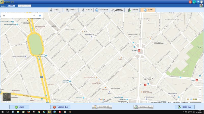The width and height of the screenshot is (204, 114).
Task: Click the SALVA button
Action: [19, 107]
